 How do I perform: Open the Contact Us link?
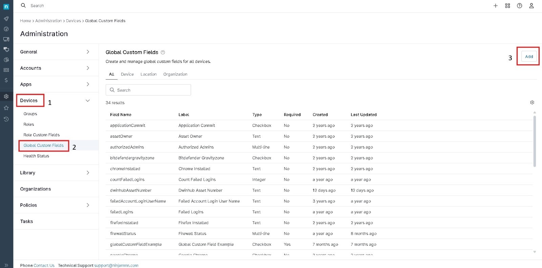pos(44,266)
